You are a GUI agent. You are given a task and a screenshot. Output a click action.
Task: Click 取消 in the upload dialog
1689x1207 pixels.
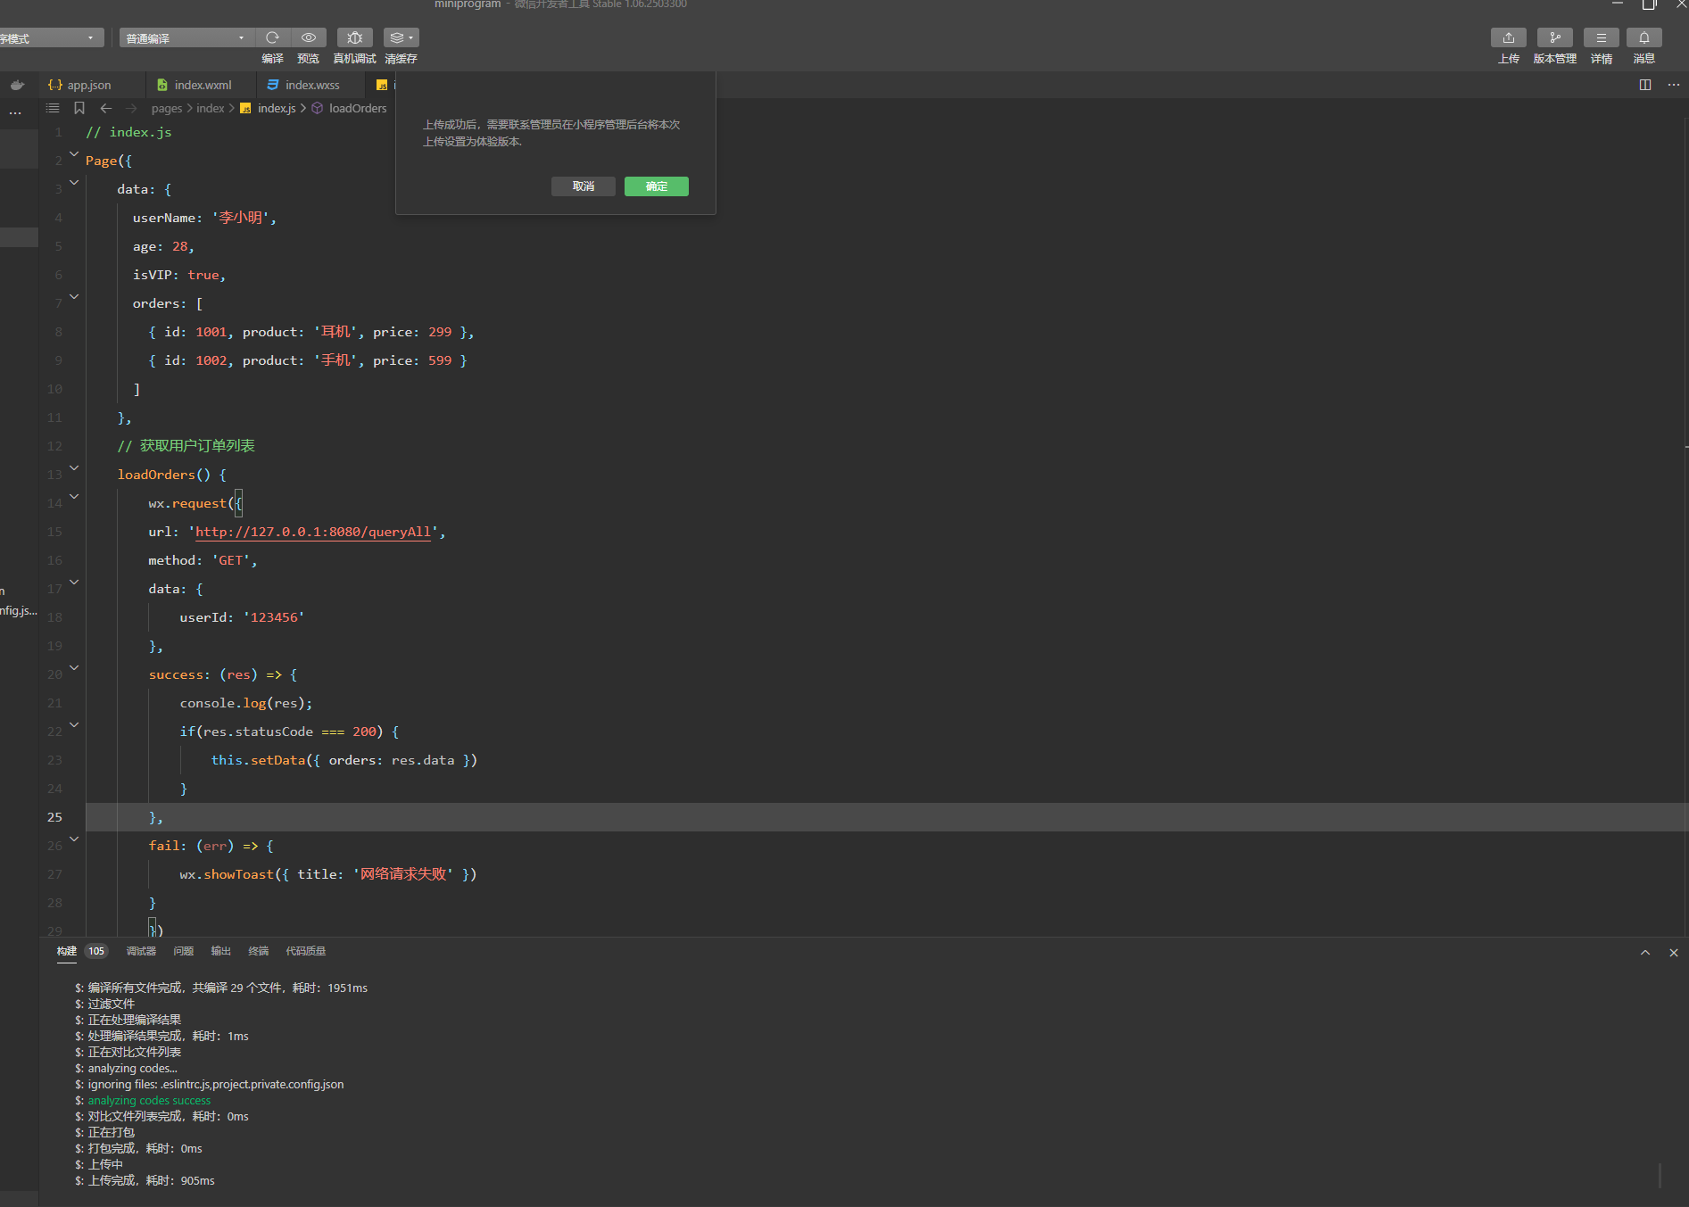point(584,186)
